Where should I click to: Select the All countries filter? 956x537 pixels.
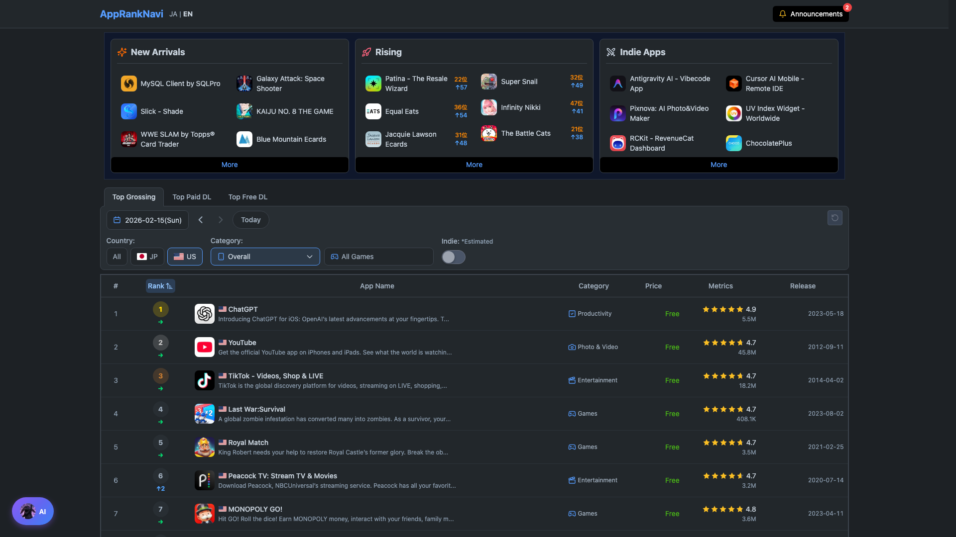click(x=117, y=257)
